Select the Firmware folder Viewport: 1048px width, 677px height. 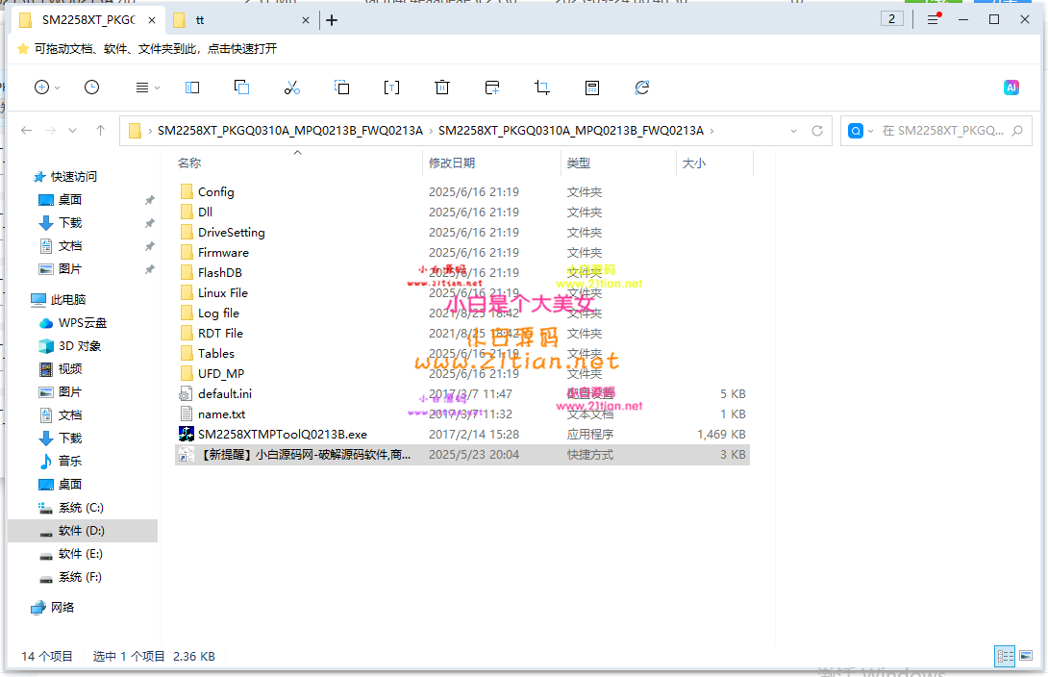pyautogui.click(x=223, y=253)
